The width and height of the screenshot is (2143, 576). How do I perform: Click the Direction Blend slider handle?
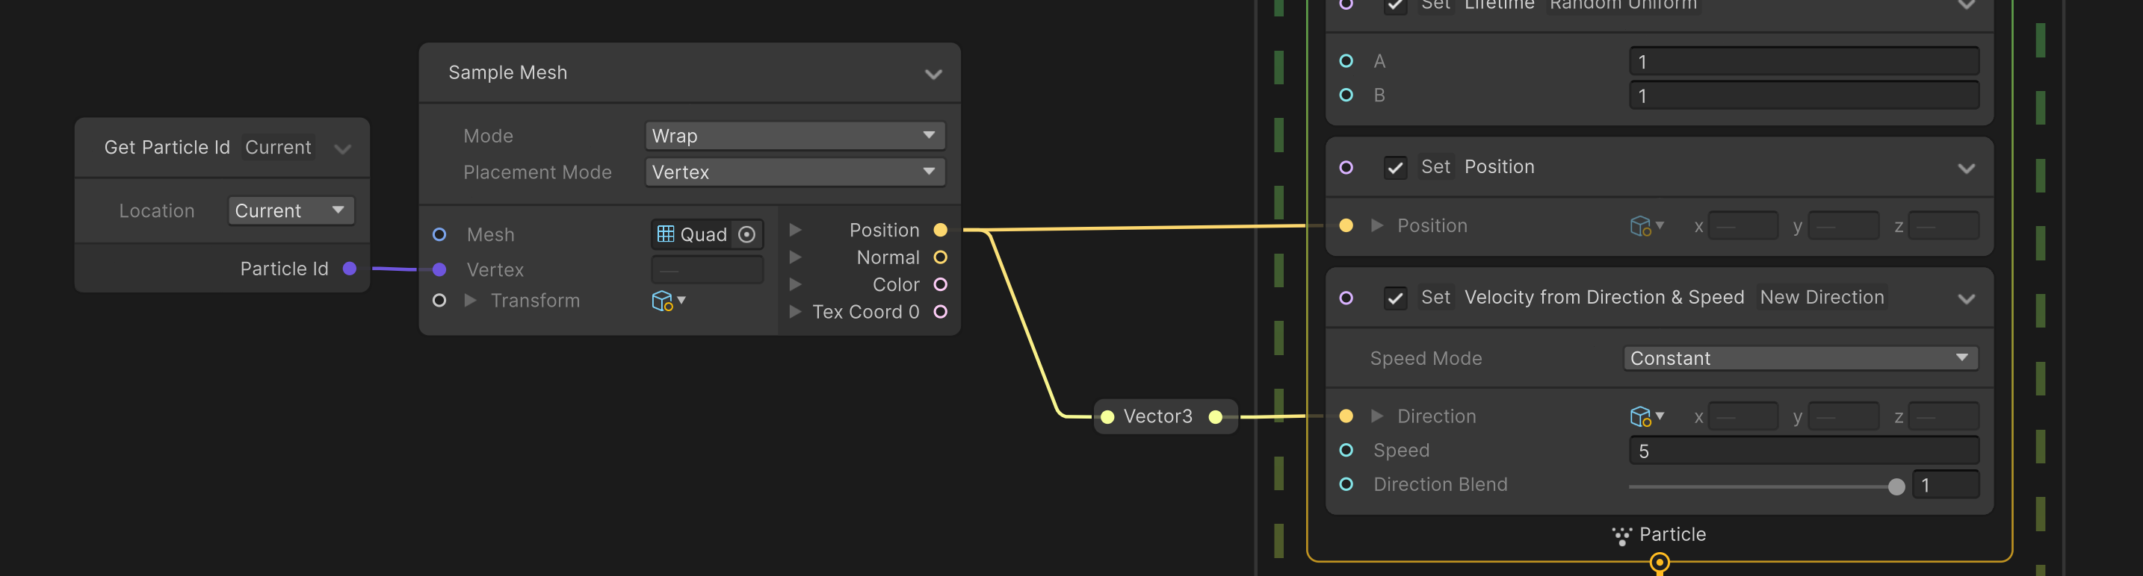(x=1896, y=487)
